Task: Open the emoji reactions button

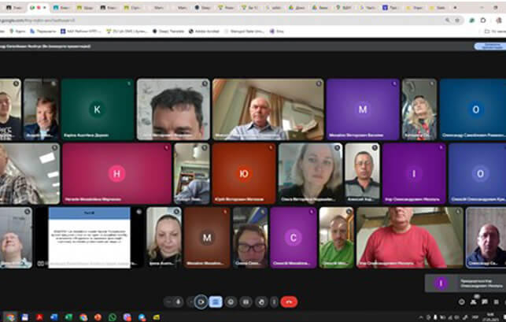Action: [229, 302]
